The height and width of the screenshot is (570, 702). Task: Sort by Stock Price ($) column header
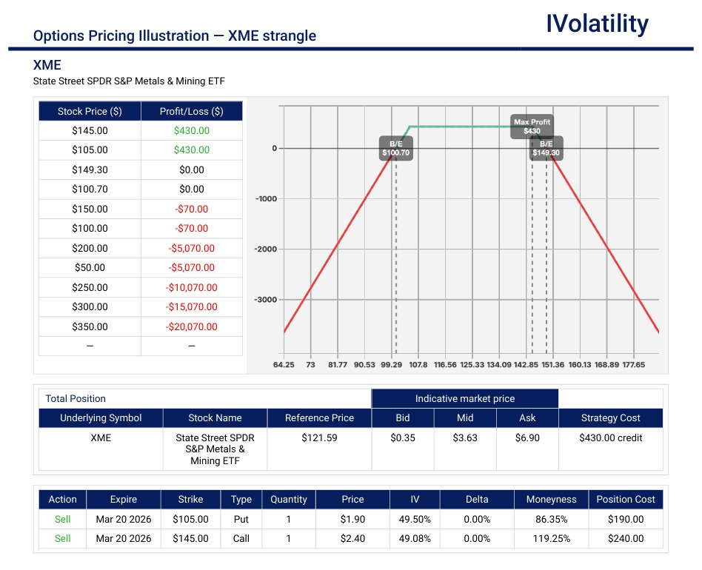[x=90, y=112]
